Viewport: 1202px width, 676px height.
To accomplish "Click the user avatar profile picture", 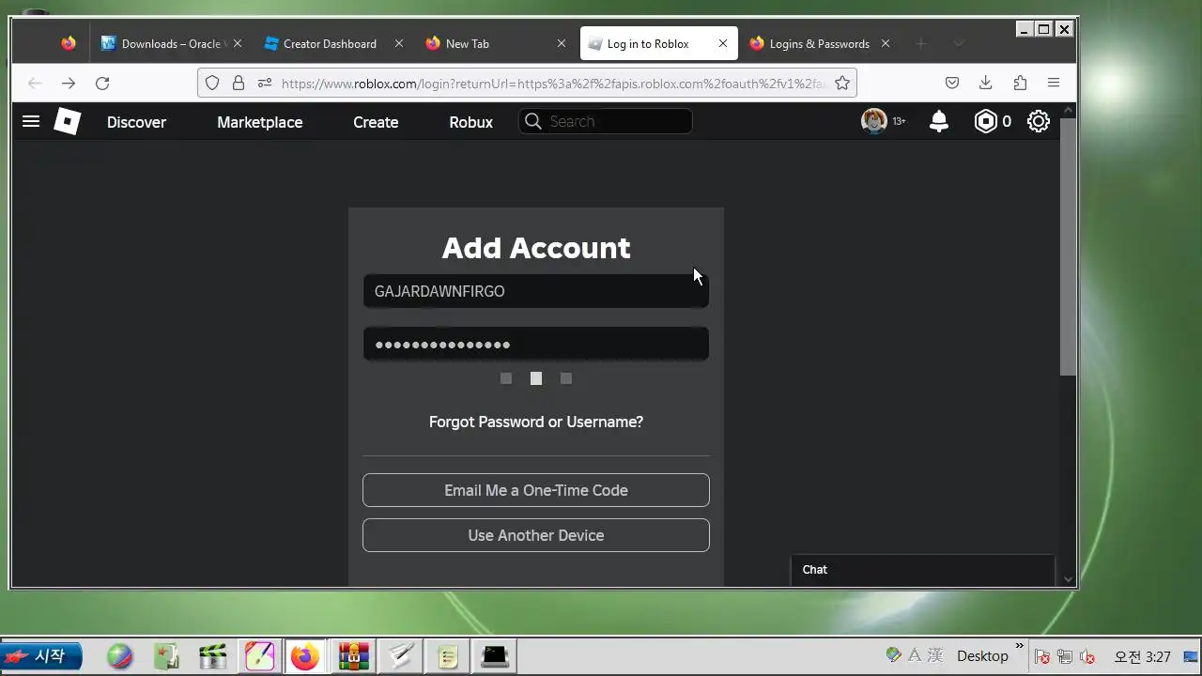I will [x=874, y=121].
